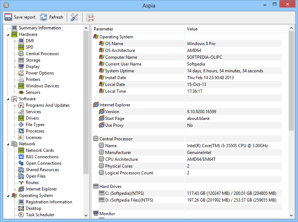The height and width of the screenshot is (222, 298).
Task: Click the Processes icon
Action: point(21,131)
